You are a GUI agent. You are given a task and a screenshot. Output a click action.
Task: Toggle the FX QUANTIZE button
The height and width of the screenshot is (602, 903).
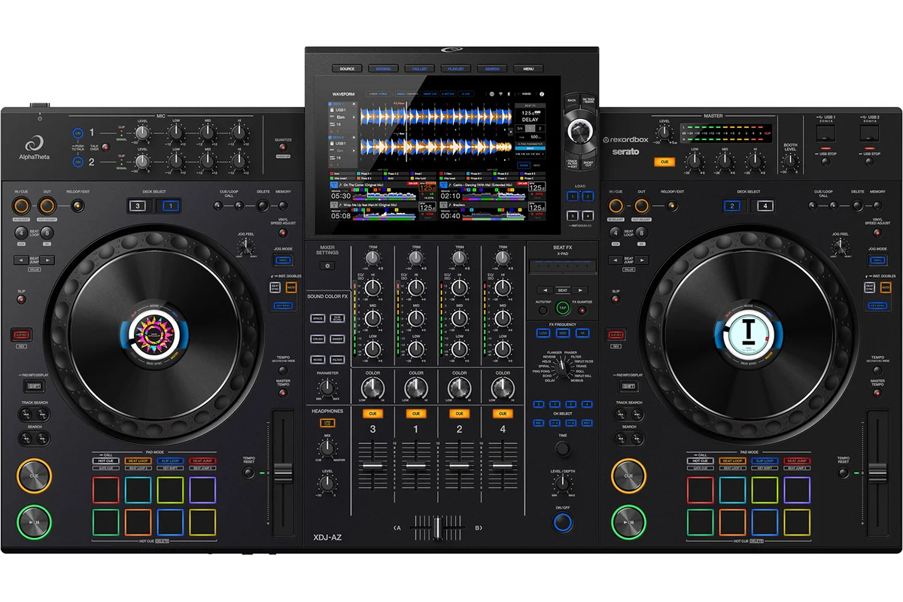582,310
